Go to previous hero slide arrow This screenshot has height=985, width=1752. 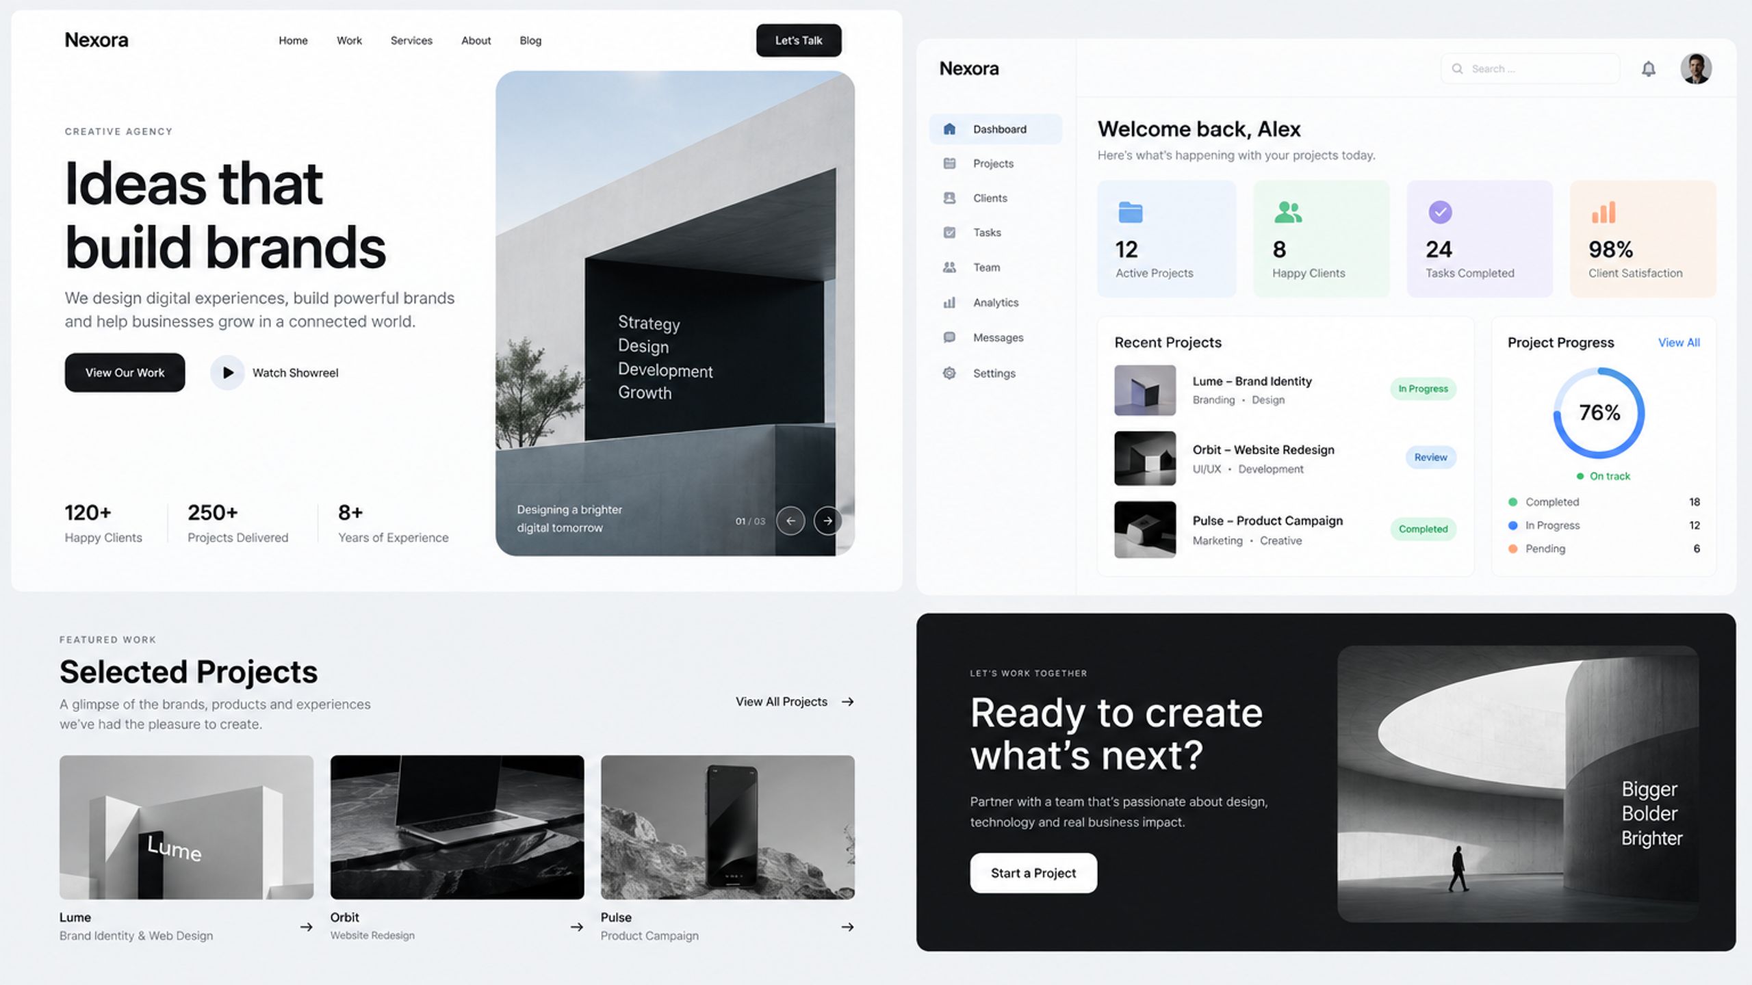click(790, 521)
